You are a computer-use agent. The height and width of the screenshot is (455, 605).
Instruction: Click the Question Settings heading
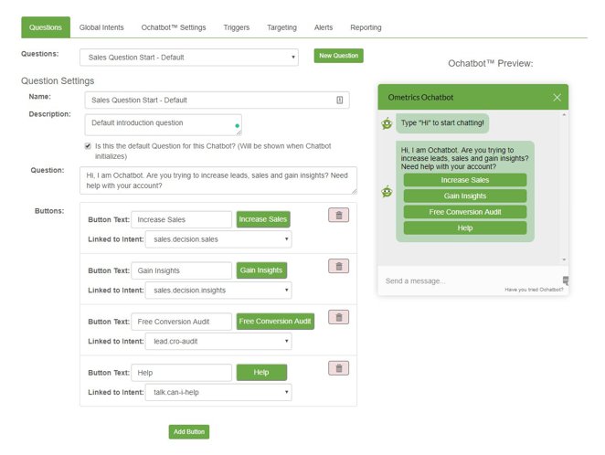[x=58, y=80]
